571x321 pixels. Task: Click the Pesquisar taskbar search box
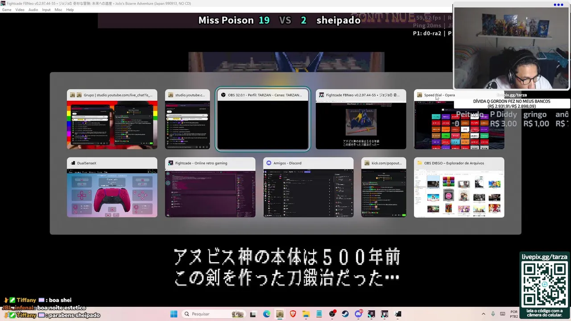click(x=214, y=314)
